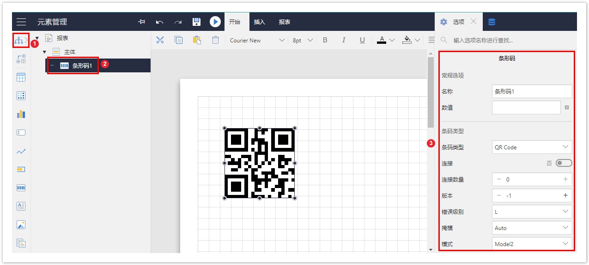589x265 pixels.
Task: Toggle bold formatting
Action: click(325, 40)
